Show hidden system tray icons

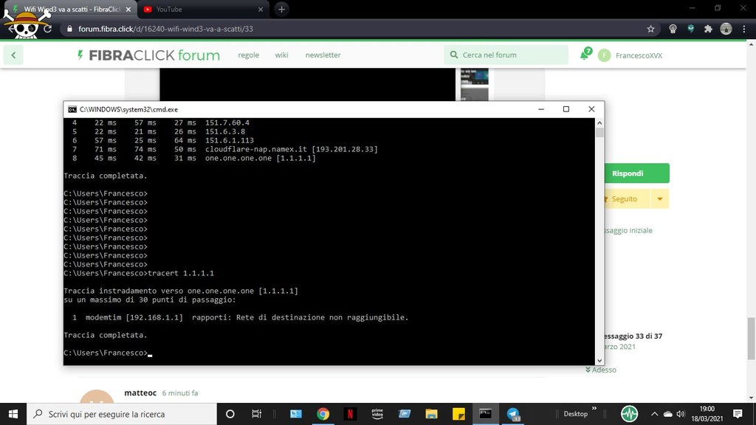[x=654, y=414]
